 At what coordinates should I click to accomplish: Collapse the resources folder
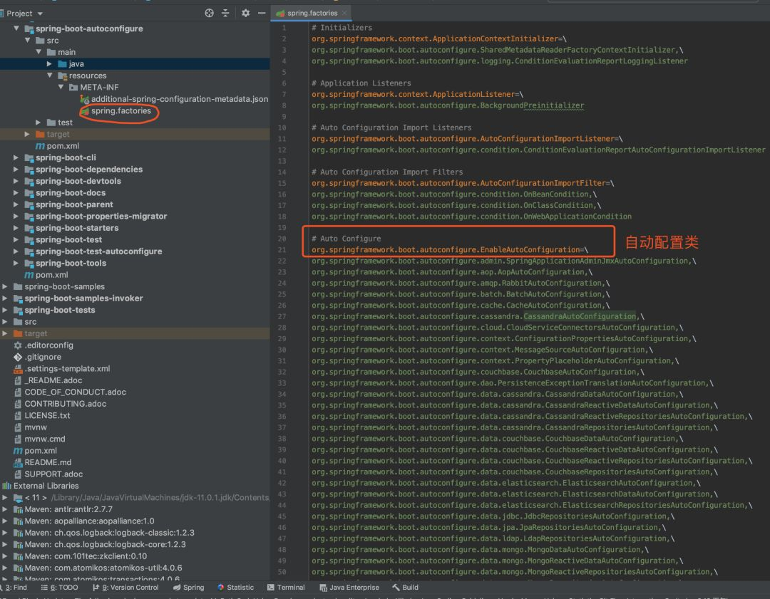pyautogui.click(x=50, y=75)
